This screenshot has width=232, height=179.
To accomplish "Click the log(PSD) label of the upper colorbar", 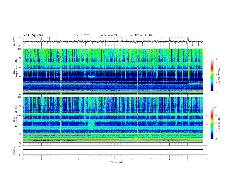I will 219,76.
